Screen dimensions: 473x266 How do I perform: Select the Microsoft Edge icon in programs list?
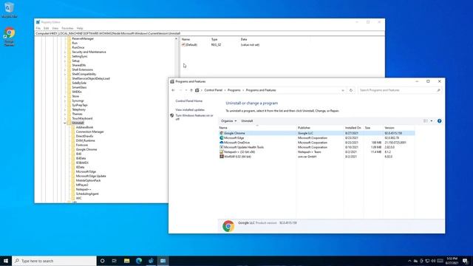click(x=222, y=138)
